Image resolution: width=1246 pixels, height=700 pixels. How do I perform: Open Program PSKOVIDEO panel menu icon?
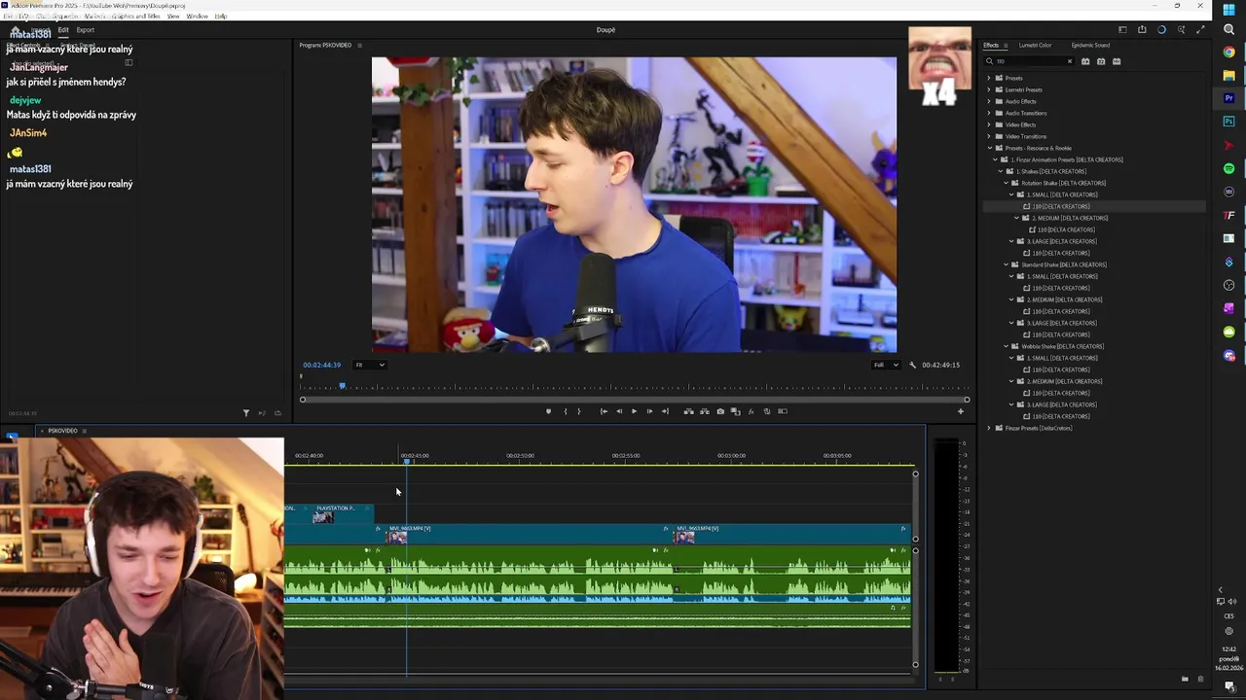click(360, 46)
